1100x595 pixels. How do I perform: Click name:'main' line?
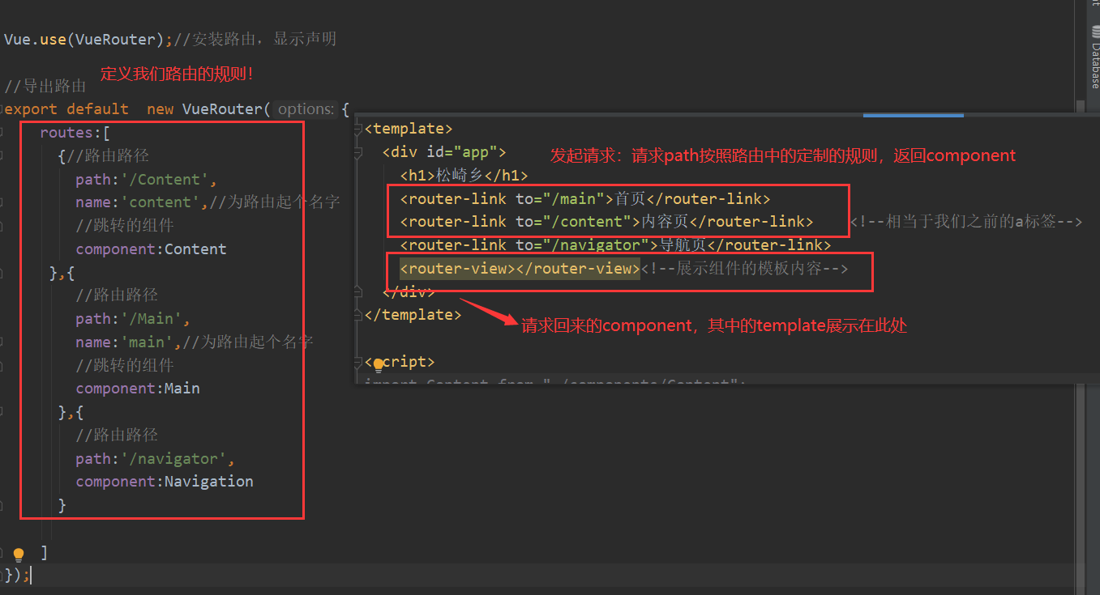195,342
